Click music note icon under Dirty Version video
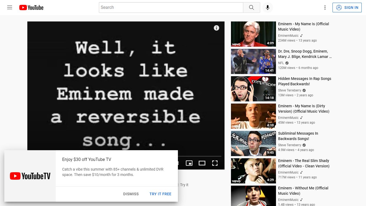Viewport: 366px width, 206px height. tap(301, 118)
